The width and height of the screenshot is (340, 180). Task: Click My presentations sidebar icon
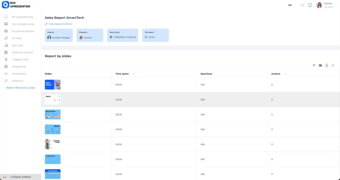point(6,31)
